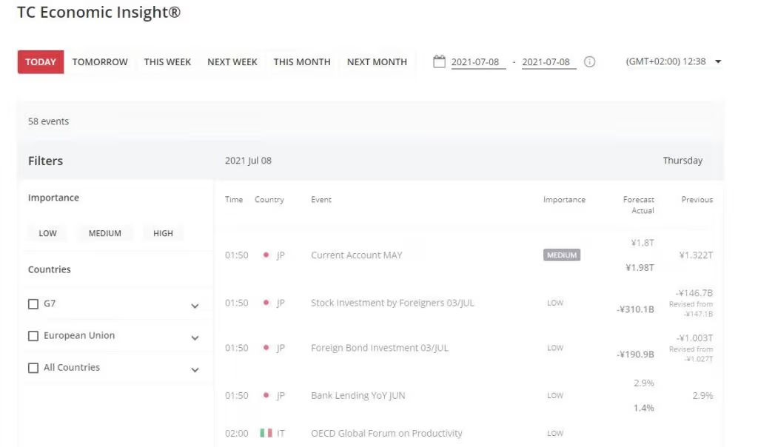758x447 pixels.
Task: Click the info tooltip icon next to dates
Action: pyautogui.click(x=588, y=62)
